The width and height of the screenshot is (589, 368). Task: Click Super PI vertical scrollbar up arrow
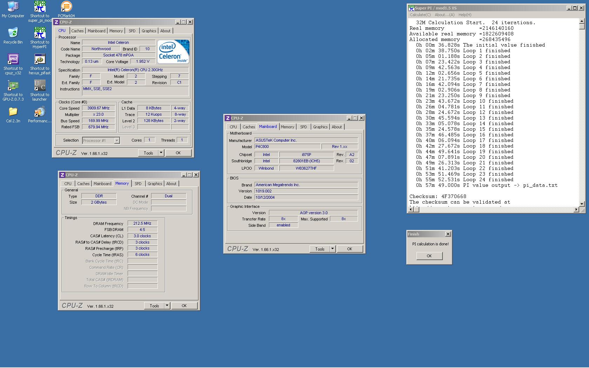point(582,21)
